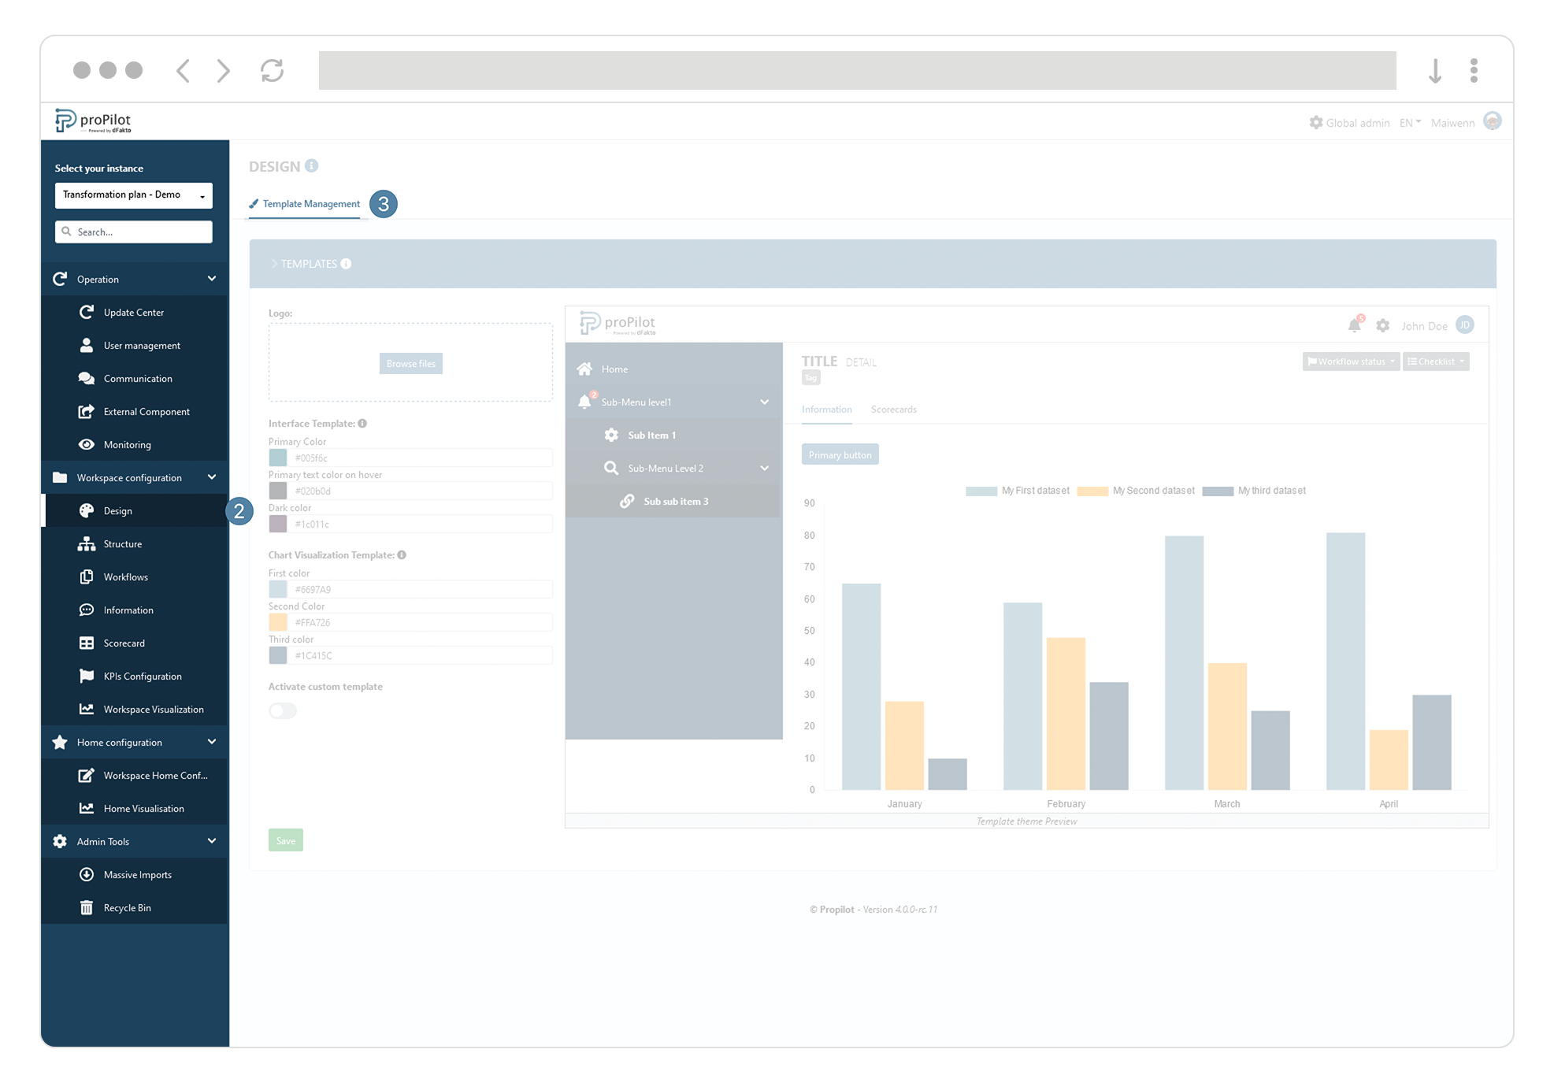Click the browser reload icon

point(272,71)
